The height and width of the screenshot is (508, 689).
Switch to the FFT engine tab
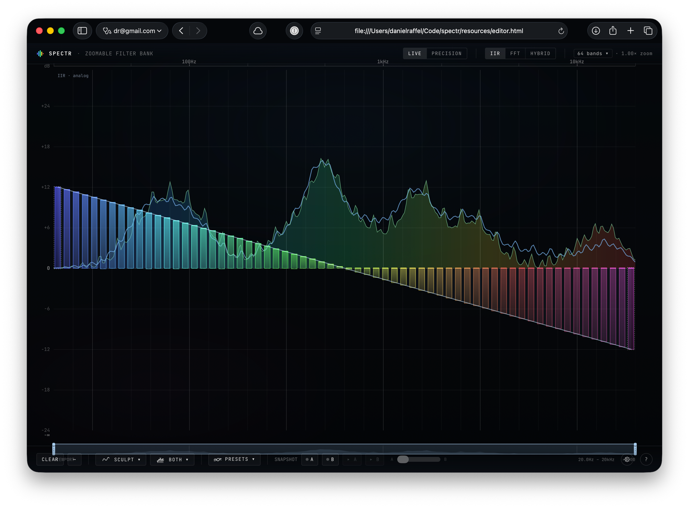(515, 54)
